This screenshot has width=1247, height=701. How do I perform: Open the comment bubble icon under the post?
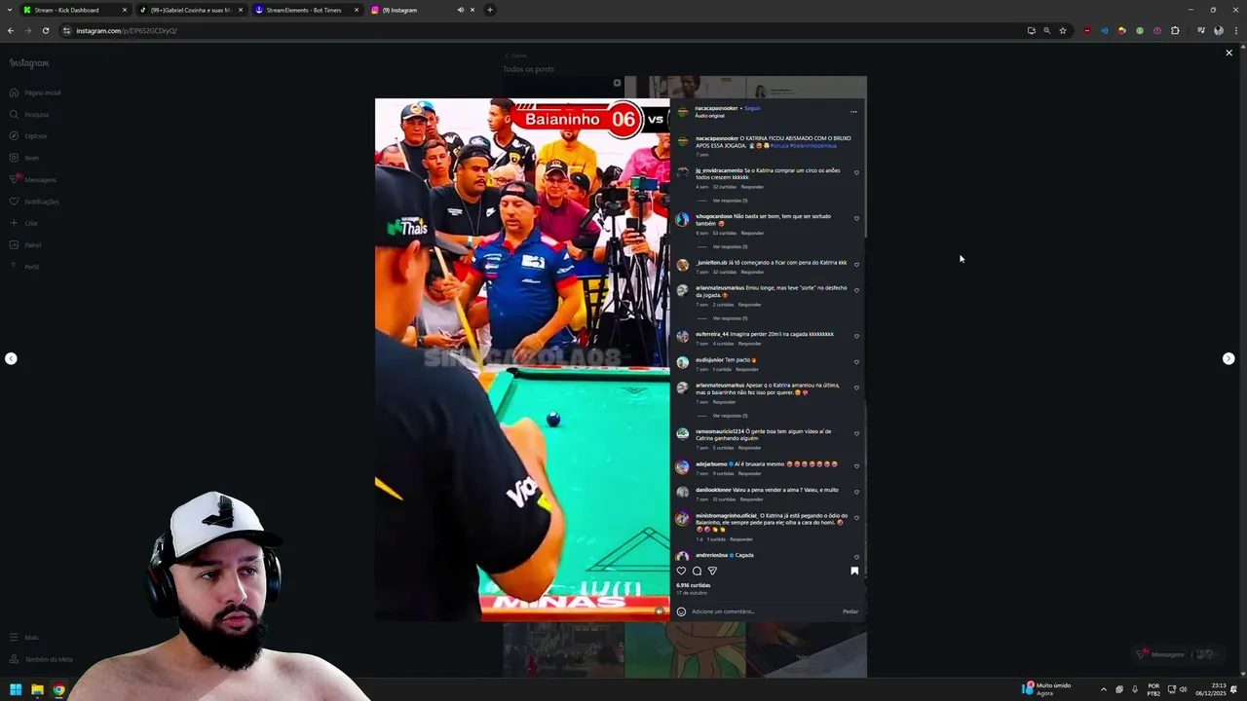point(697,571)
